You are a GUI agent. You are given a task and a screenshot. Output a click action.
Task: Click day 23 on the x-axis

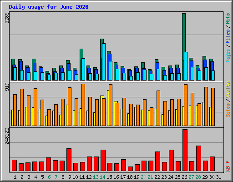164,177
